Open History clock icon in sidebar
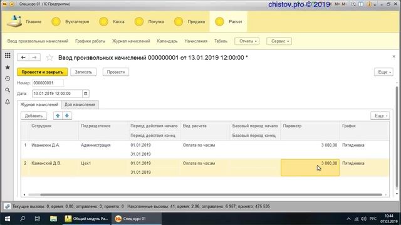 tap(8, 79)
